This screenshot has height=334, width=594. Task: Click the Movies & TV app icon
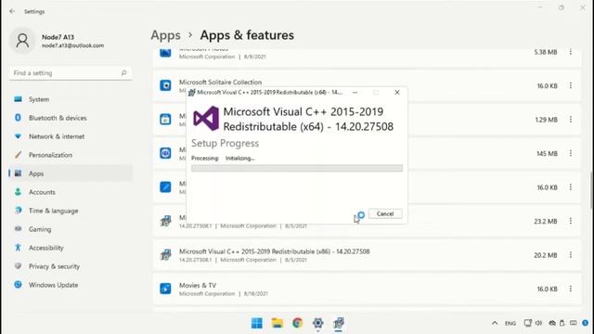point(165,289)
